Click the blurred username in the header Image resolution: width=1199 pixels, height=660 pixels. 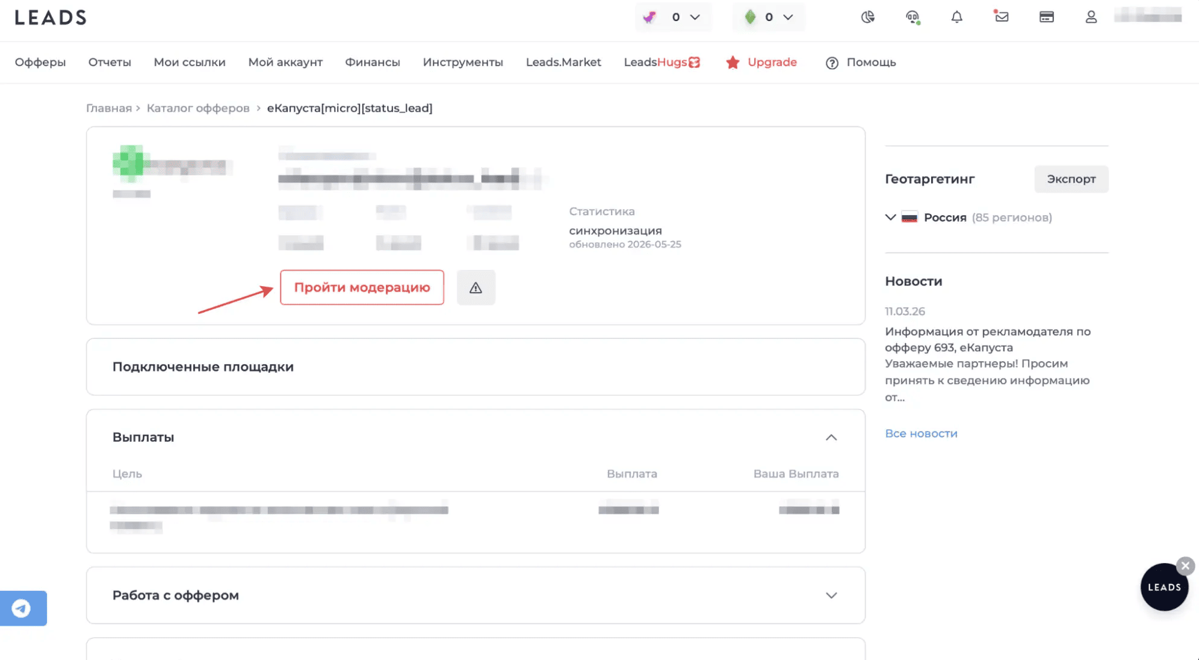click(1148, 16)
